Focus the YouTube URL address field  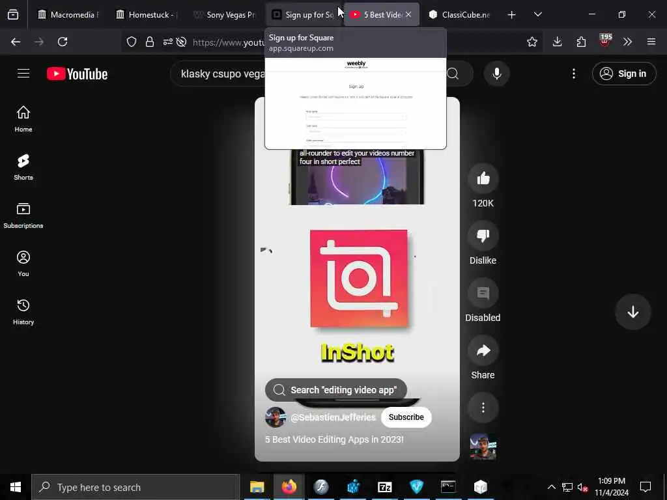[228, 42]
